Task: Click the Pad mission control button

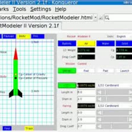Action: click(105, 71)
